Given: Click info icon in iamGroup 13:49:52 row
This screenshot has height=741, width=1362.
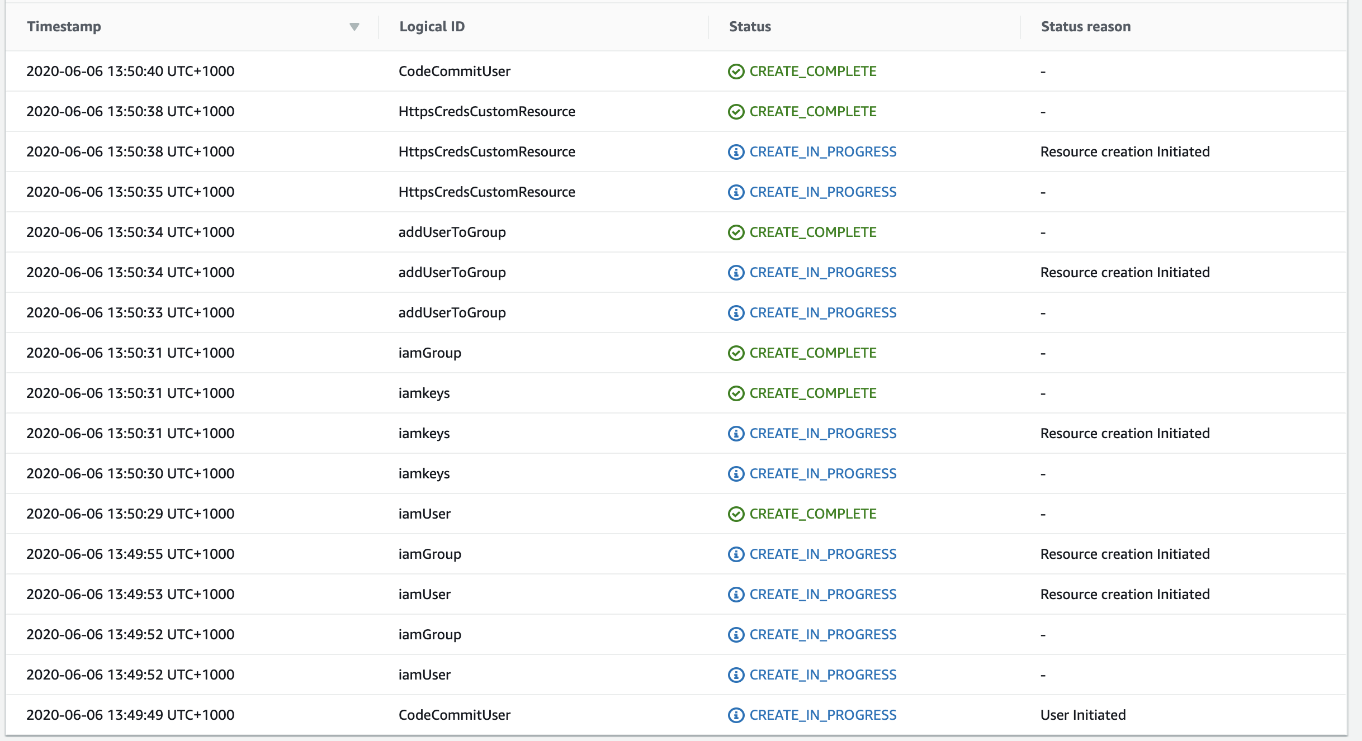Looking at the screenshot, I should point(736,635).
